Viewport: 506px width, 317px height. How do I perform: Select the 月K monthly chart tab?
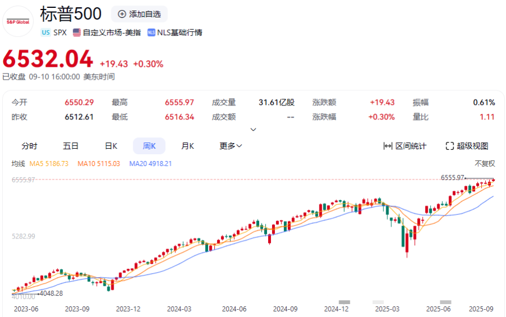click(x=187, y=146)
